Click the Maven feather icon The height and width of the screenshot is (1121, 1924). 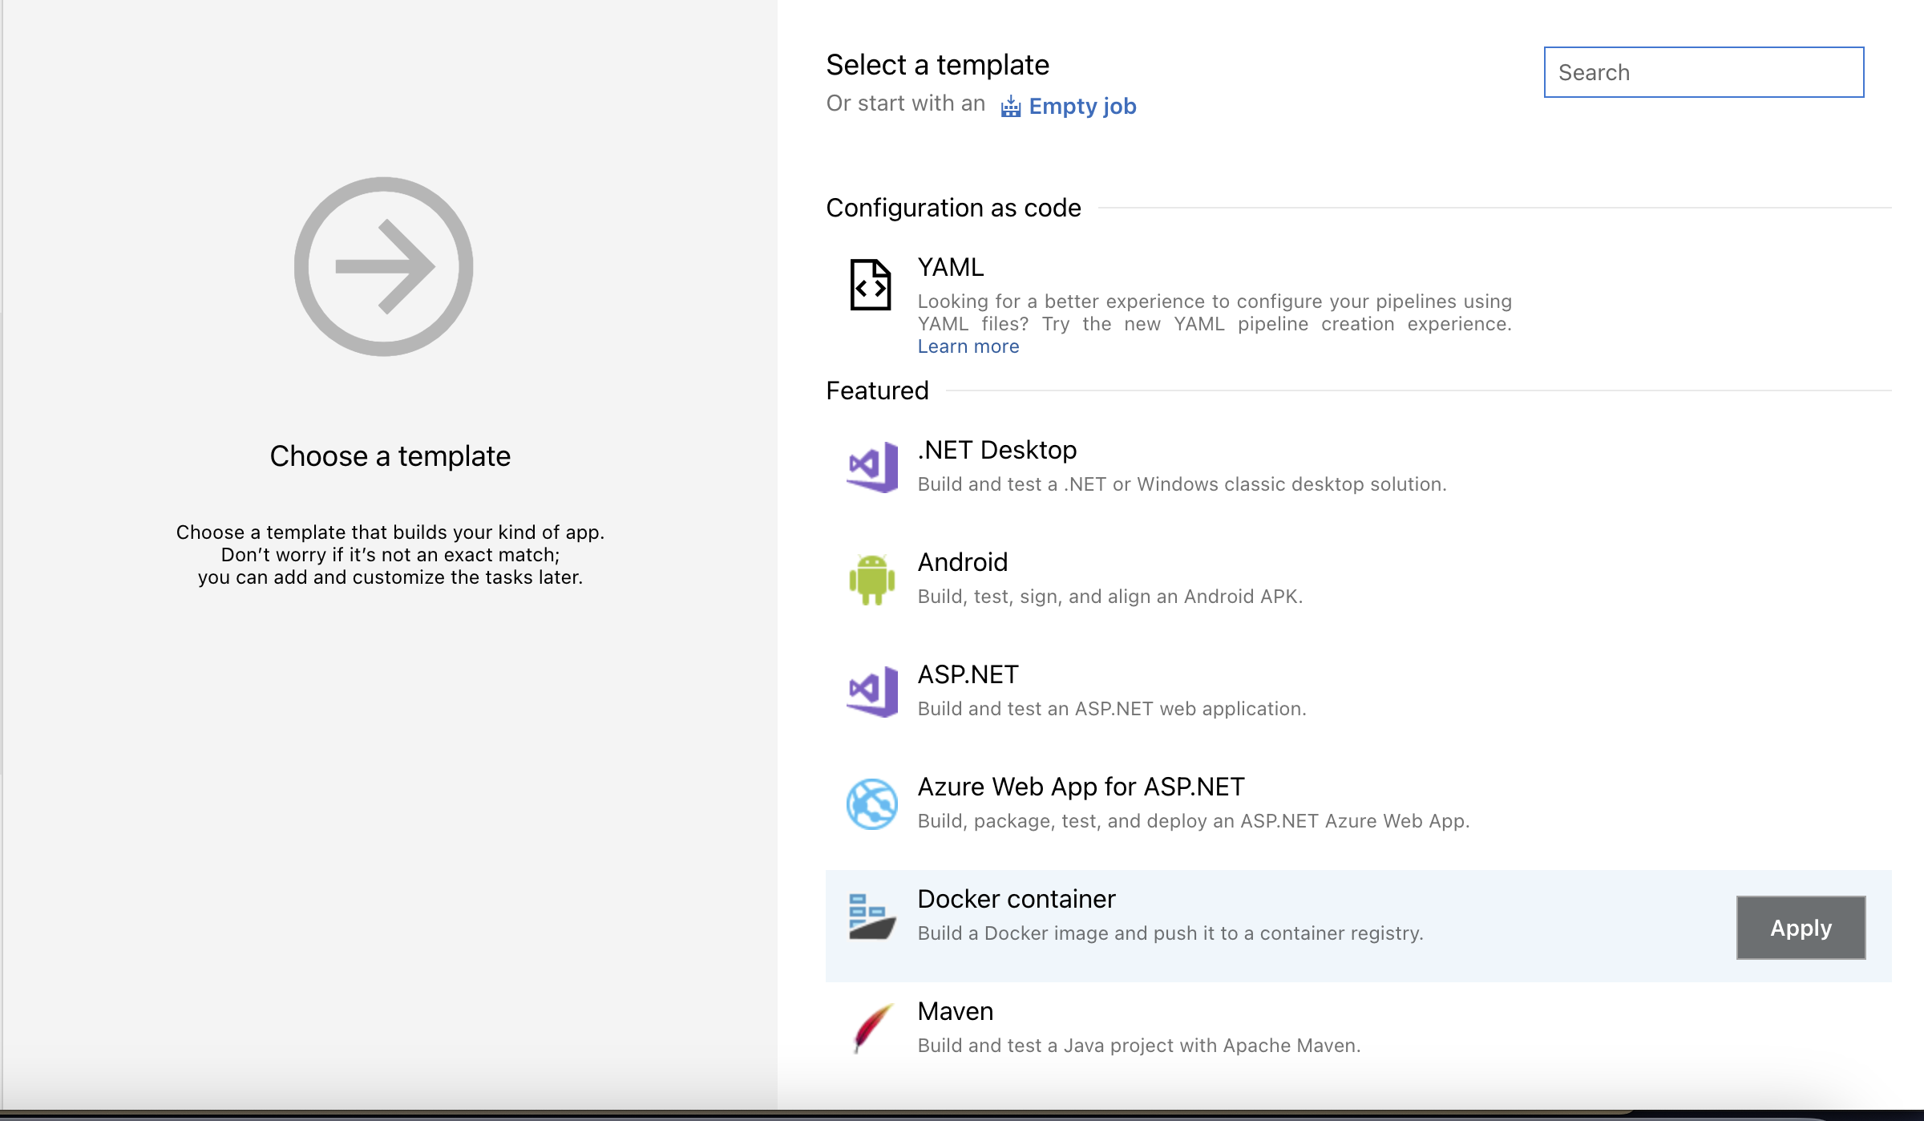872,1028
